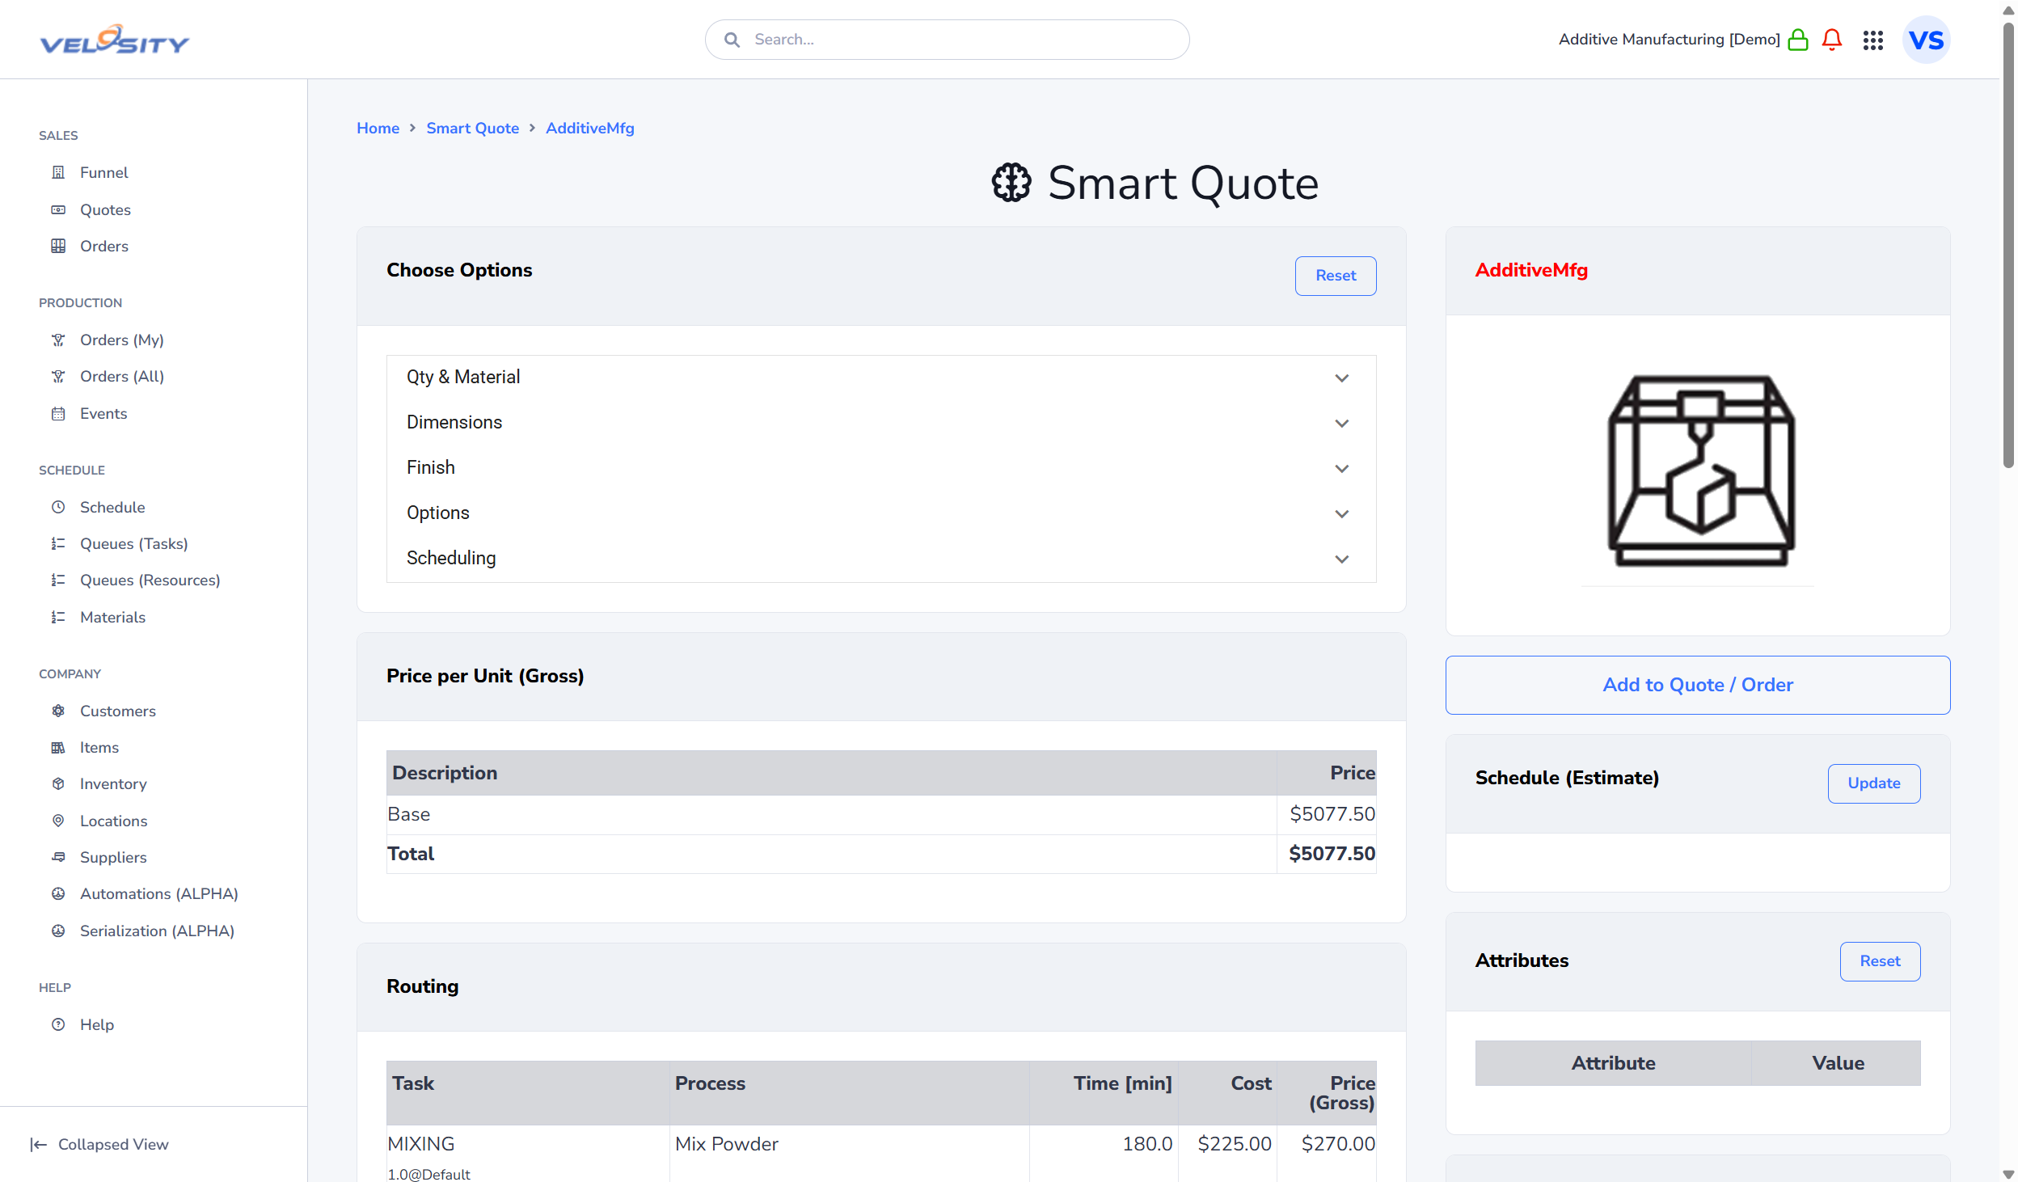This screenshot has width=2018, height=1182.
Task: Focus the Search input field
Action: coord(947,40)
